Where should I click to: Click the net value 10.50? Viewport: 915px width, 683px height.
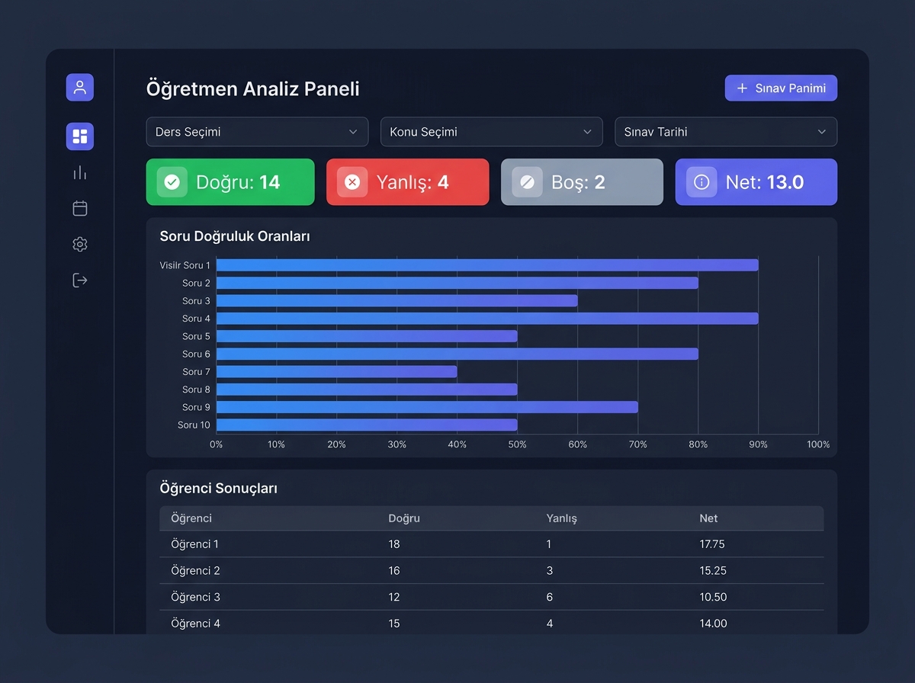point(713,597)
